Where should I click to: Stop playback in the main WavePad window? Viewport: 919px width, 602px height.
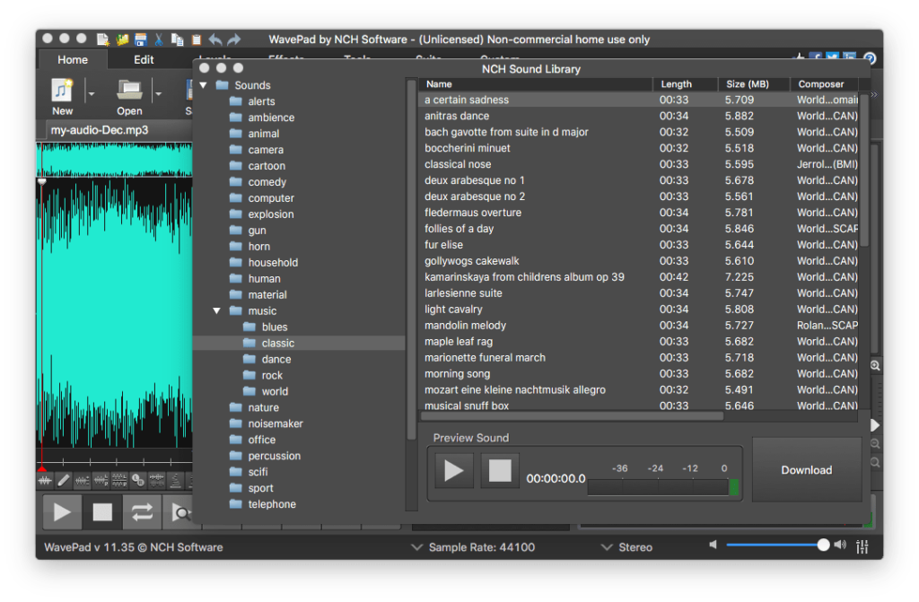pos(102,512)
